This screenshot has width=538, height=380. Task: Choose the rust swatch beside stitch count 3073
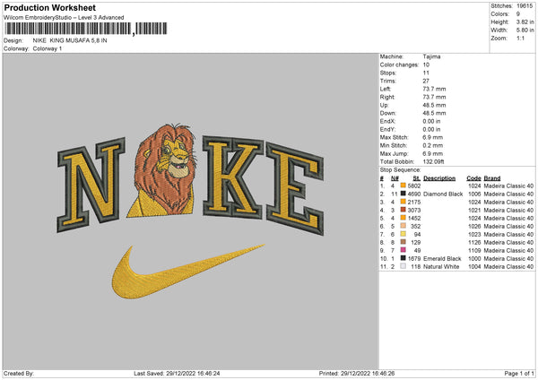click(x=403, y=210)
